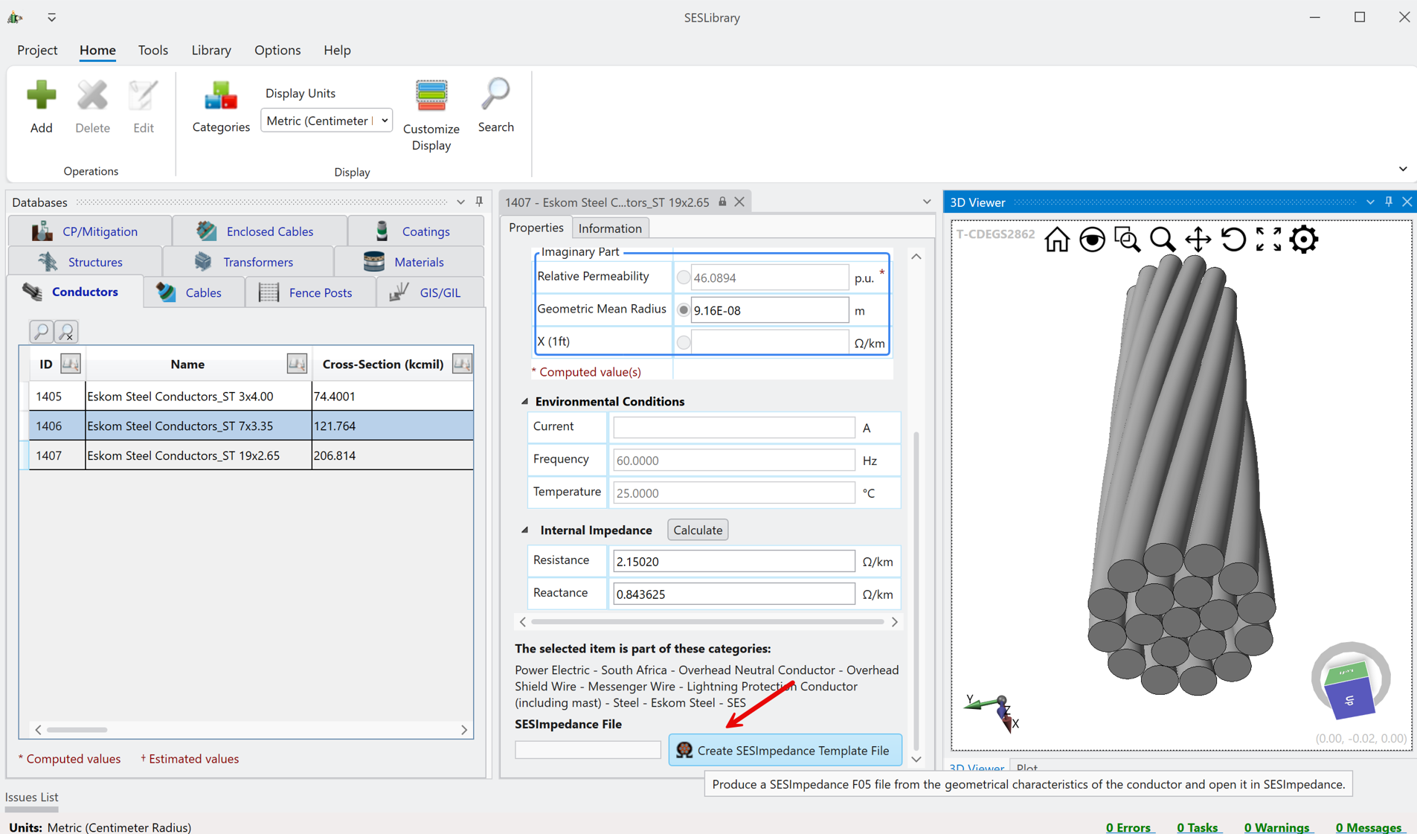Viewport: 1417px width, 834px height.
Task: Pin the 3D Viewer panel
Action: [1388, 202]
